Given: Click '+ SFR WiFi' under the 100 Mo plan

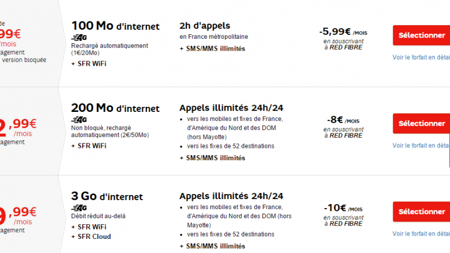Looking at the screenshot, I should [x=89, y=63].
